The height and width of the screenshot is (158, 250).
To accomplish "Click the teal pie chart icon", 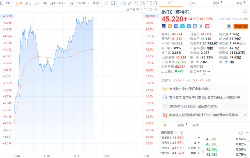I will [x=182, y=26].
